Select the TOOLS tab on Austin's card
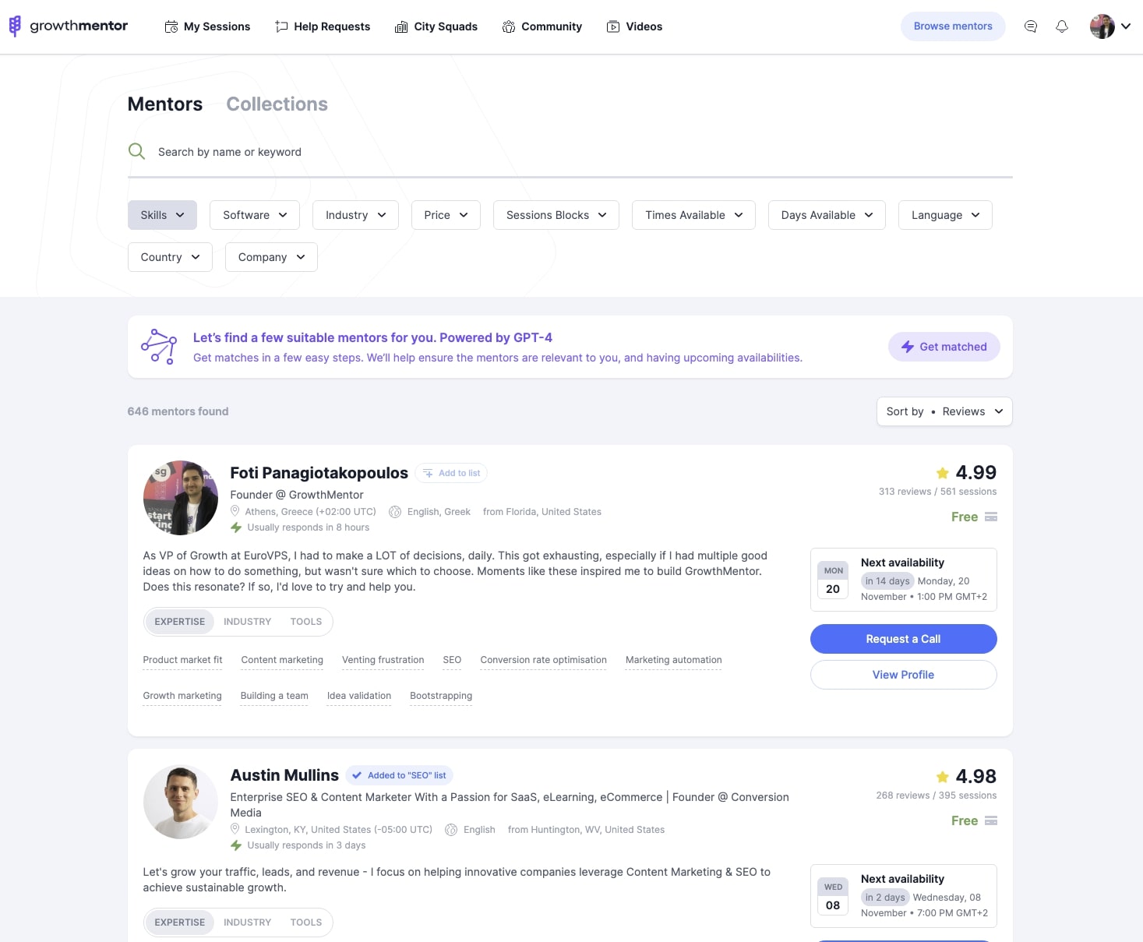The image size is (1143, 942). (305, 923)
